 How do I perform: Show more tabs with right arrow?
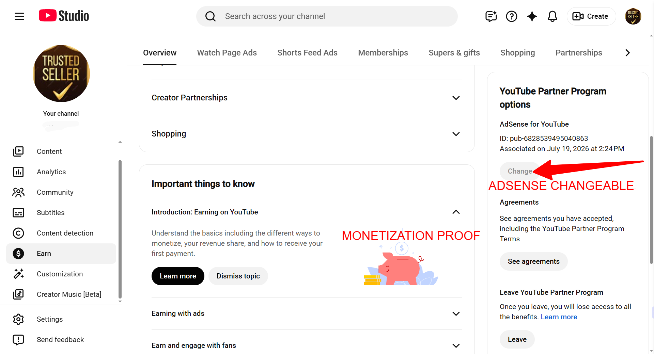pos(627,53)
